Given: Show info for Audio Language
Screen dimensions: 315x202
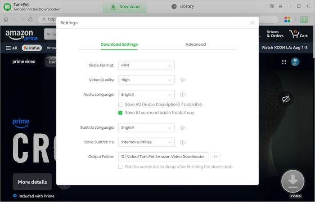Looking at the screenshot, I should pyautogui.click(x=182, y=95).
